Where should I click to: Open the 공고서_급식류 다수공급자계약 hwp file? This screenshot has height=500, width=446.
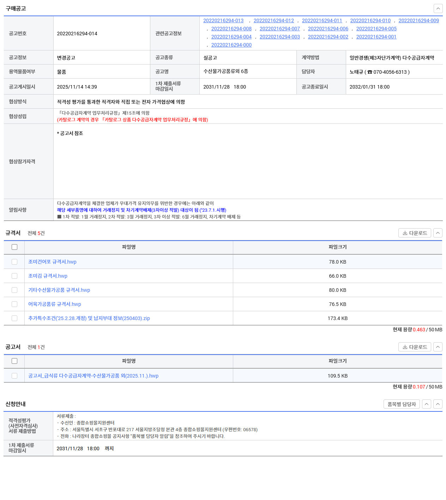point(93,376)
